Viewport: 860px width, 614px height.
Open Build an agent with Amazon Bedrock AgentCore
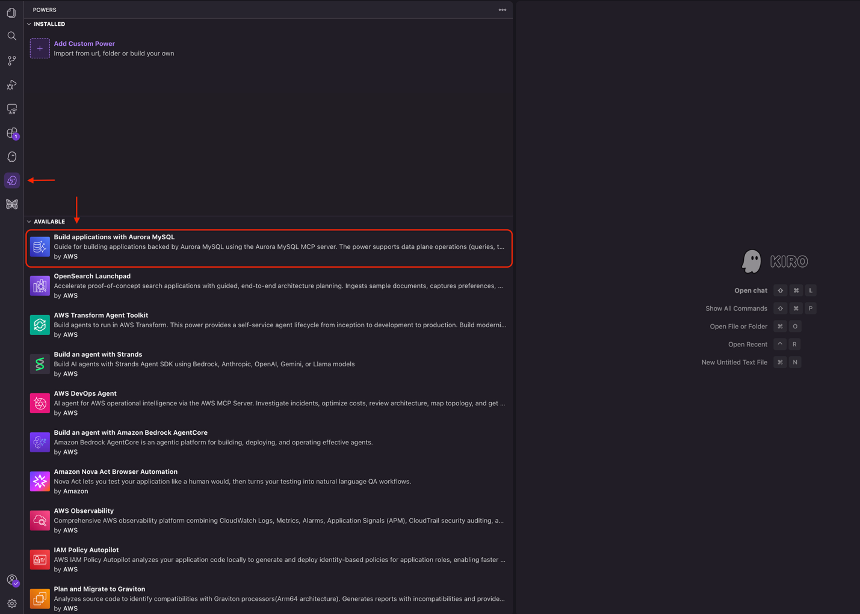[131, 432]
